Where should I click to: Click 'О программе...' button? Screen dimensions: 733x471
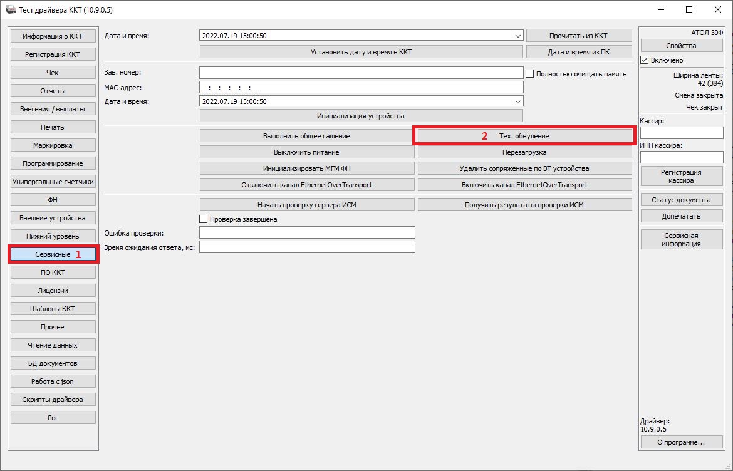681,442
